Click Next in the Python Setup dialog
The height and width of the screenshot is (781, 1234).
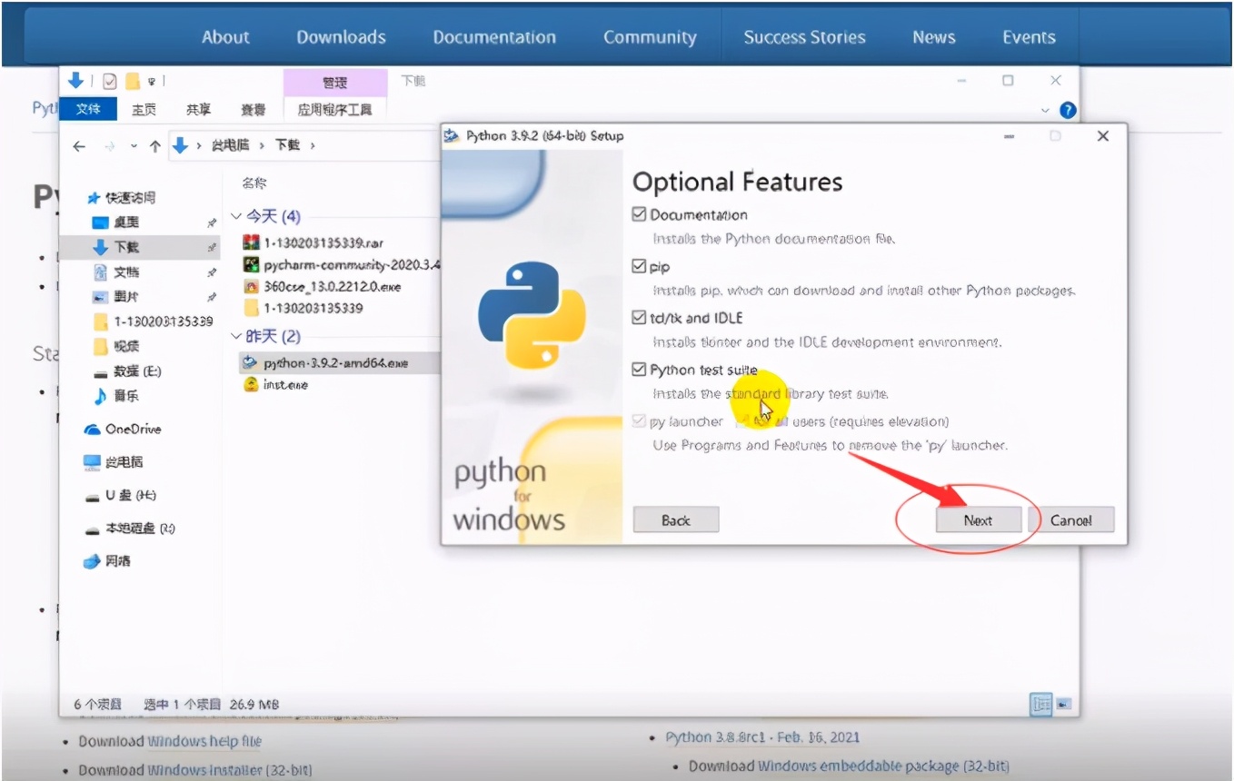point(979,520)
